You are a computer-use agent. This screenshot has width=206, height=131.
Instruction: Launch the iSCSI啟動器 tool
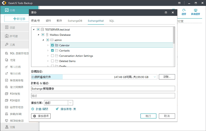click(17, 120)
